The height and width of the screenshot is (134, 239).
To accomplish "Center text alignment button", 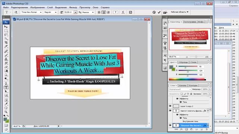I will (104, 12).
